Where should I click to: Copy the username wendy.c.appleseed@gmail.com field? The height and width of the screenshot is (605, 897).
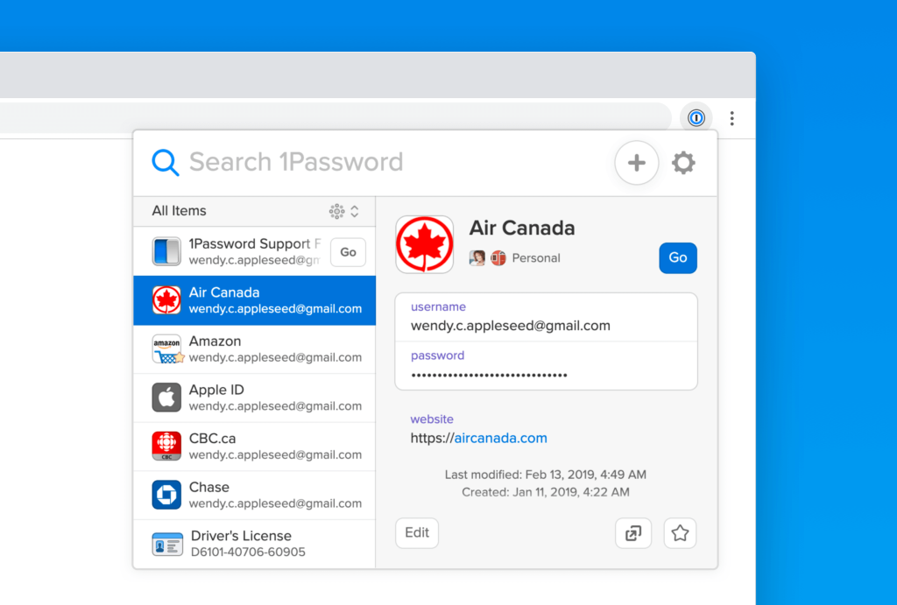[x=547, y=317]
